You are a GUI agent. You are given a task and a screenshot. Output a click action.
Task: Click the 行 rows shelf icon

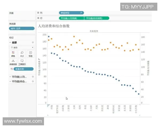(x=38, y=18)
